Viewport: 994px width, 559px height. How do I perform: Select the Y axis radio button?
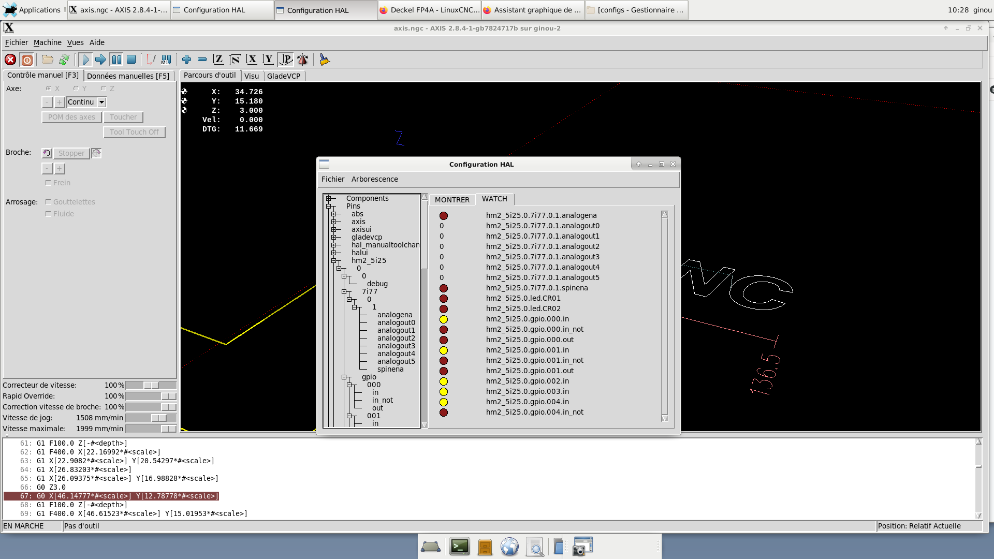coord(76,89)
